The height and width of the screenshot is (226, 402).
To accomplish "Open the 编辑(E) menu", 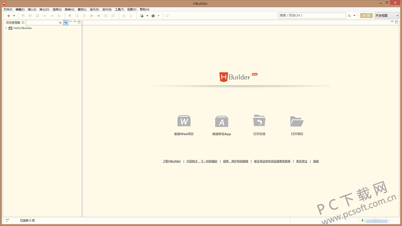I will [x=20, y=10].
